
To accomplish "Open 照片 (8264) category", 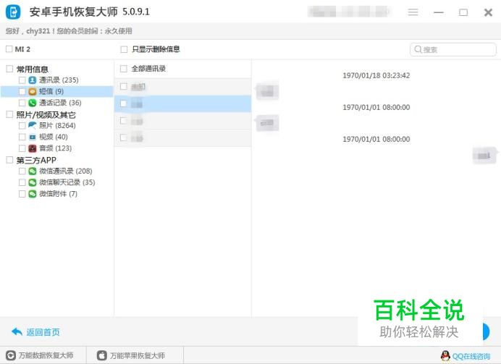I will [x=57, y=125].
